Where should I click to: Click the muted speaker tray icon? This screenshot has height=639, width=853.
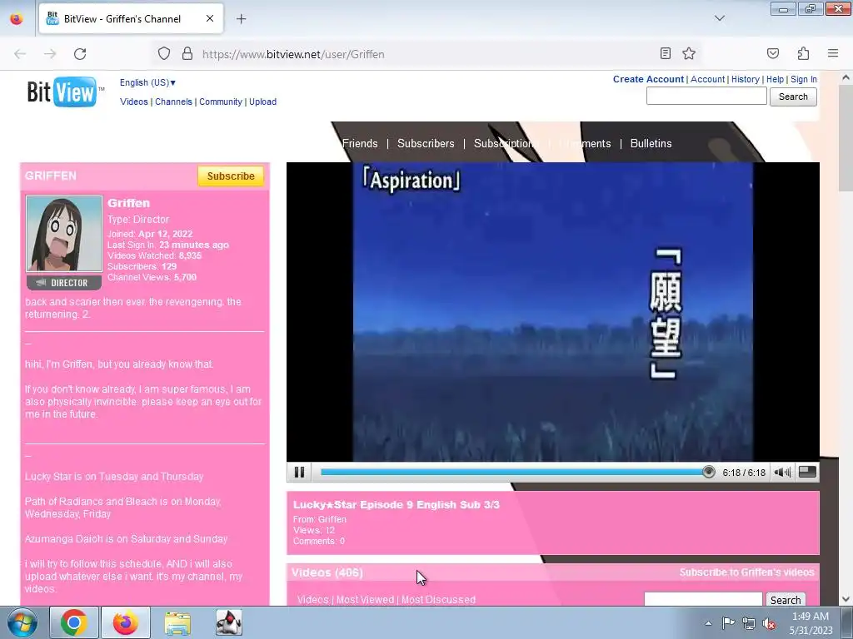click(x=769, y=624)
